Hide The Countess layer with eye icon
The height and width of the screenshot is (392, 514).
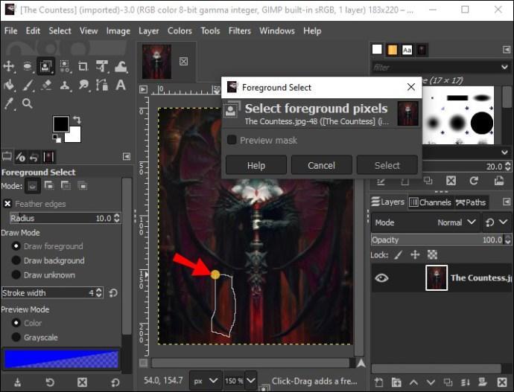tap(381, 277)
